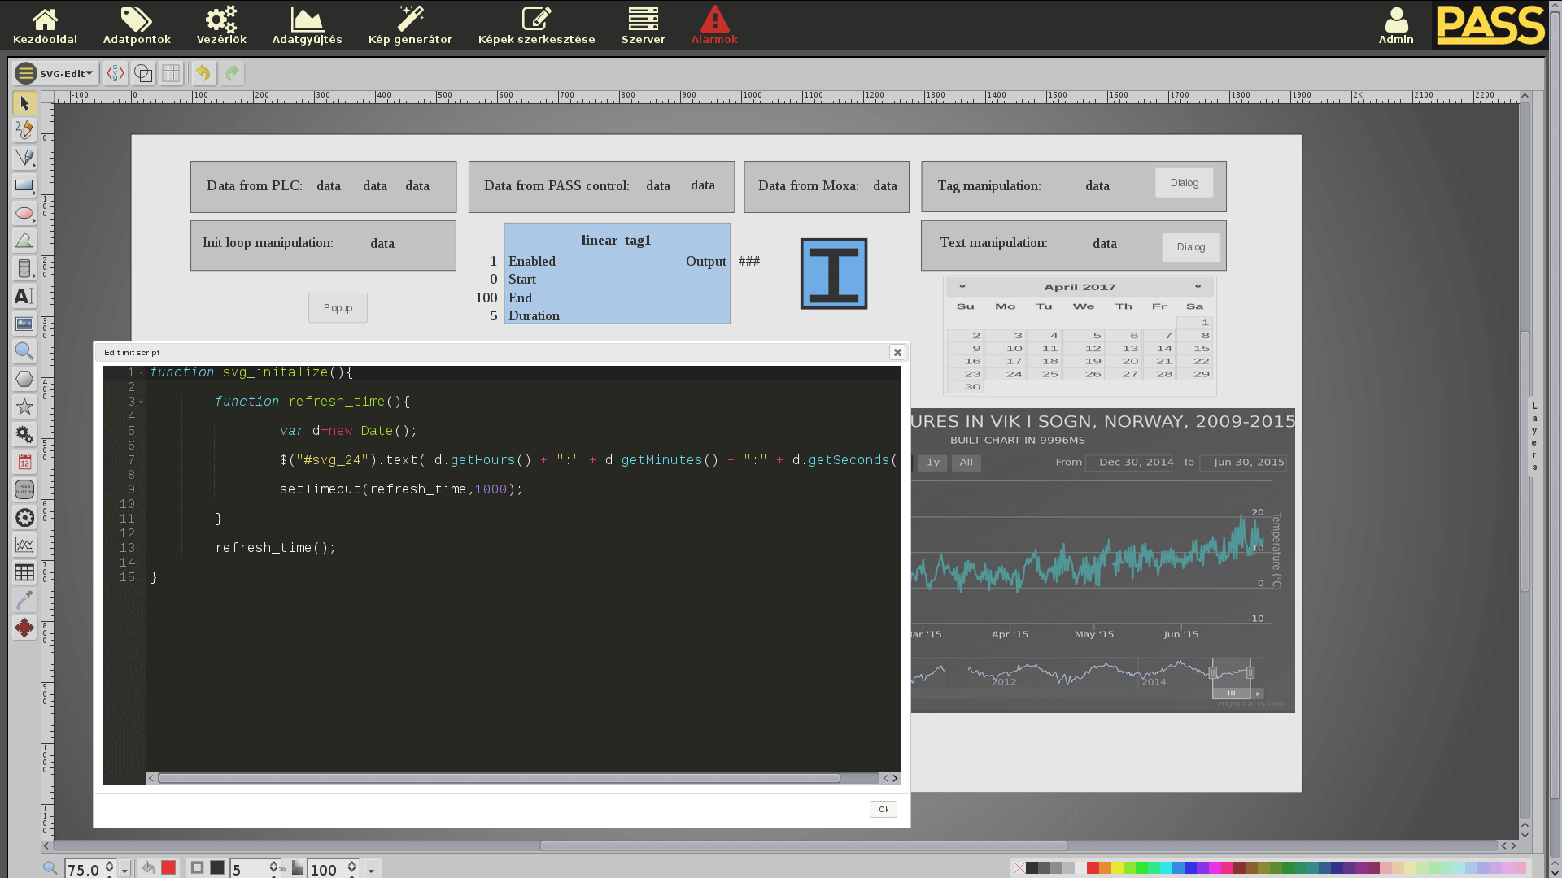Activate the Eyedropper tool
This screenshot has width=1562, height=878.
[x=24, y=600]
